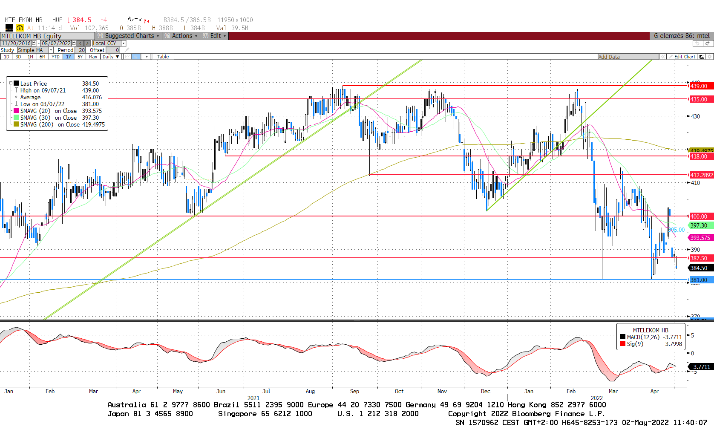The image size is (714, 441).
Task: Collapse the price legend box
Action: pyautogui.click(x=11, y=84)
